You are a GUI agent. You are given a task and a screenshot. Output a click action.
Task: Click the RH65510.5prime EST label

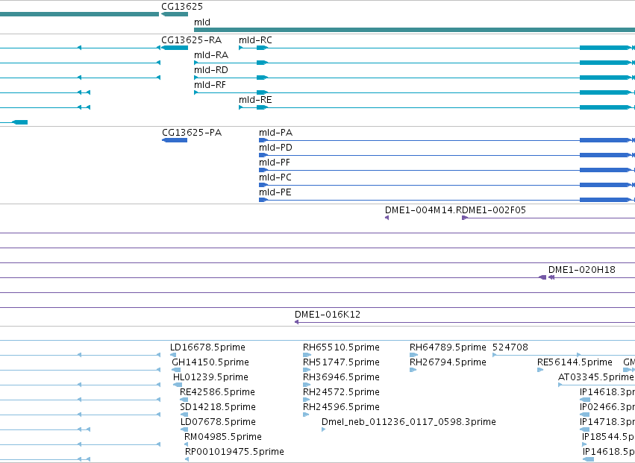tap(341, 347)
